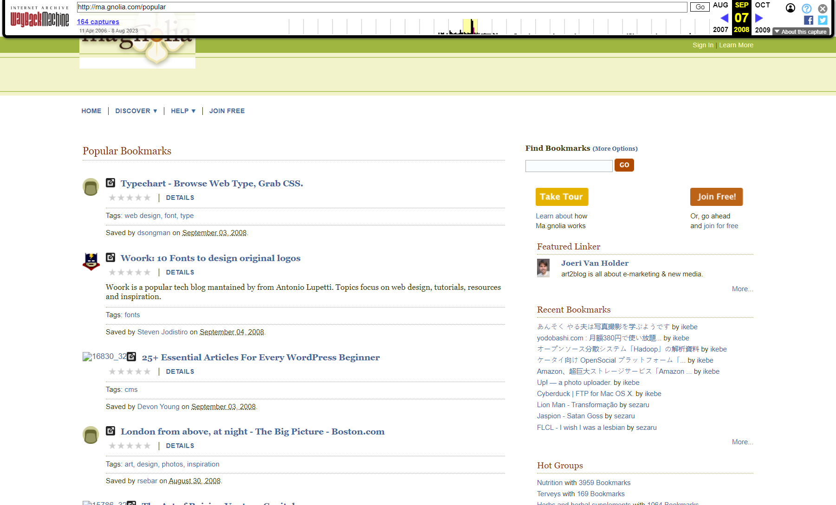The image size is (836, 505).
Task: Open the 164 captures link
Action: click(x=98, y=22)
